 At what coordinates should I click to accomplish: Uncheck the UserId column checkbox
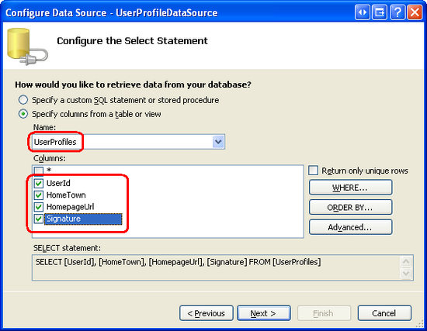(x=39, y=183)
